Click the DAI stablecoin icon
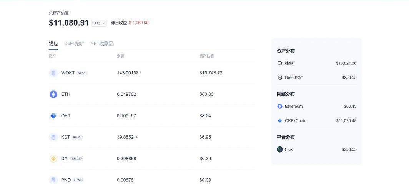The width and height of the screenshot is (409, 184). coord(53,159)
